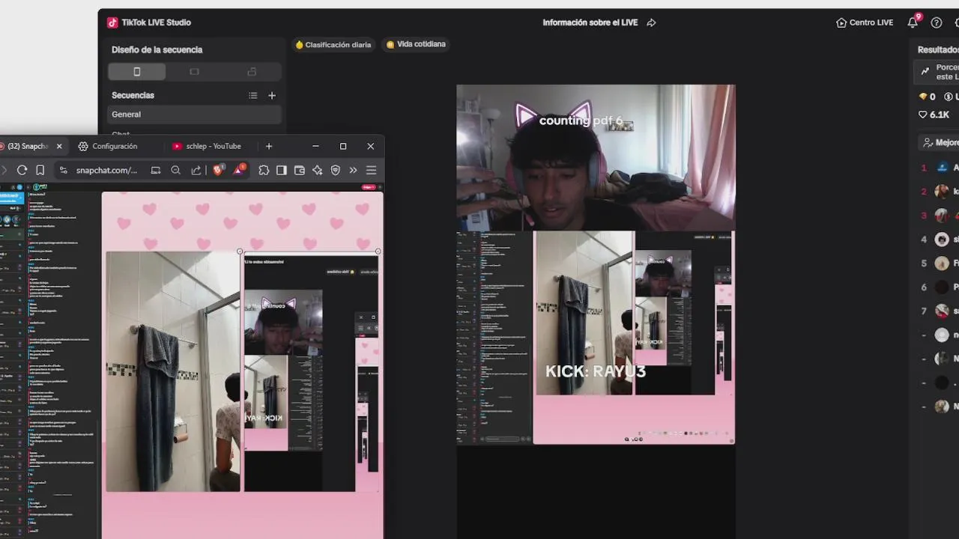Open Clasificación diaria badge

333,45
